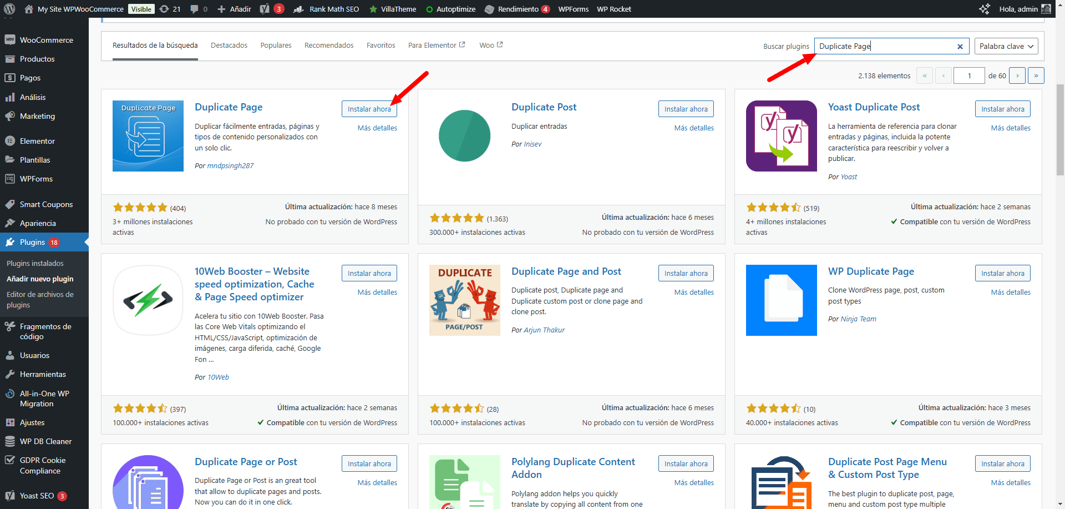Open Ajustes sidebar section
This screenshot has height=509, width=1065.
(44, 422)
